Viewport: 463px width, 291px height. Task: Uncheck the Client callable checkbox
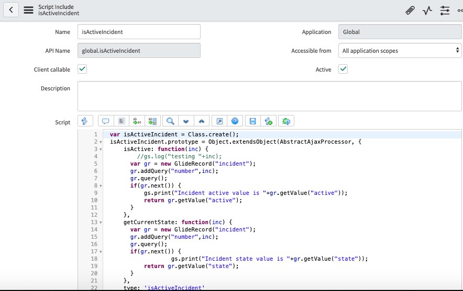coord(82,69)
